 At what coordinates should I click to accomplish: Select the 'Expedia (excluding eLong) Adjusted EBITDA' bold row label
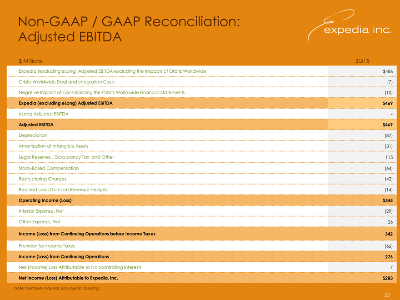(x=65, y=103)
